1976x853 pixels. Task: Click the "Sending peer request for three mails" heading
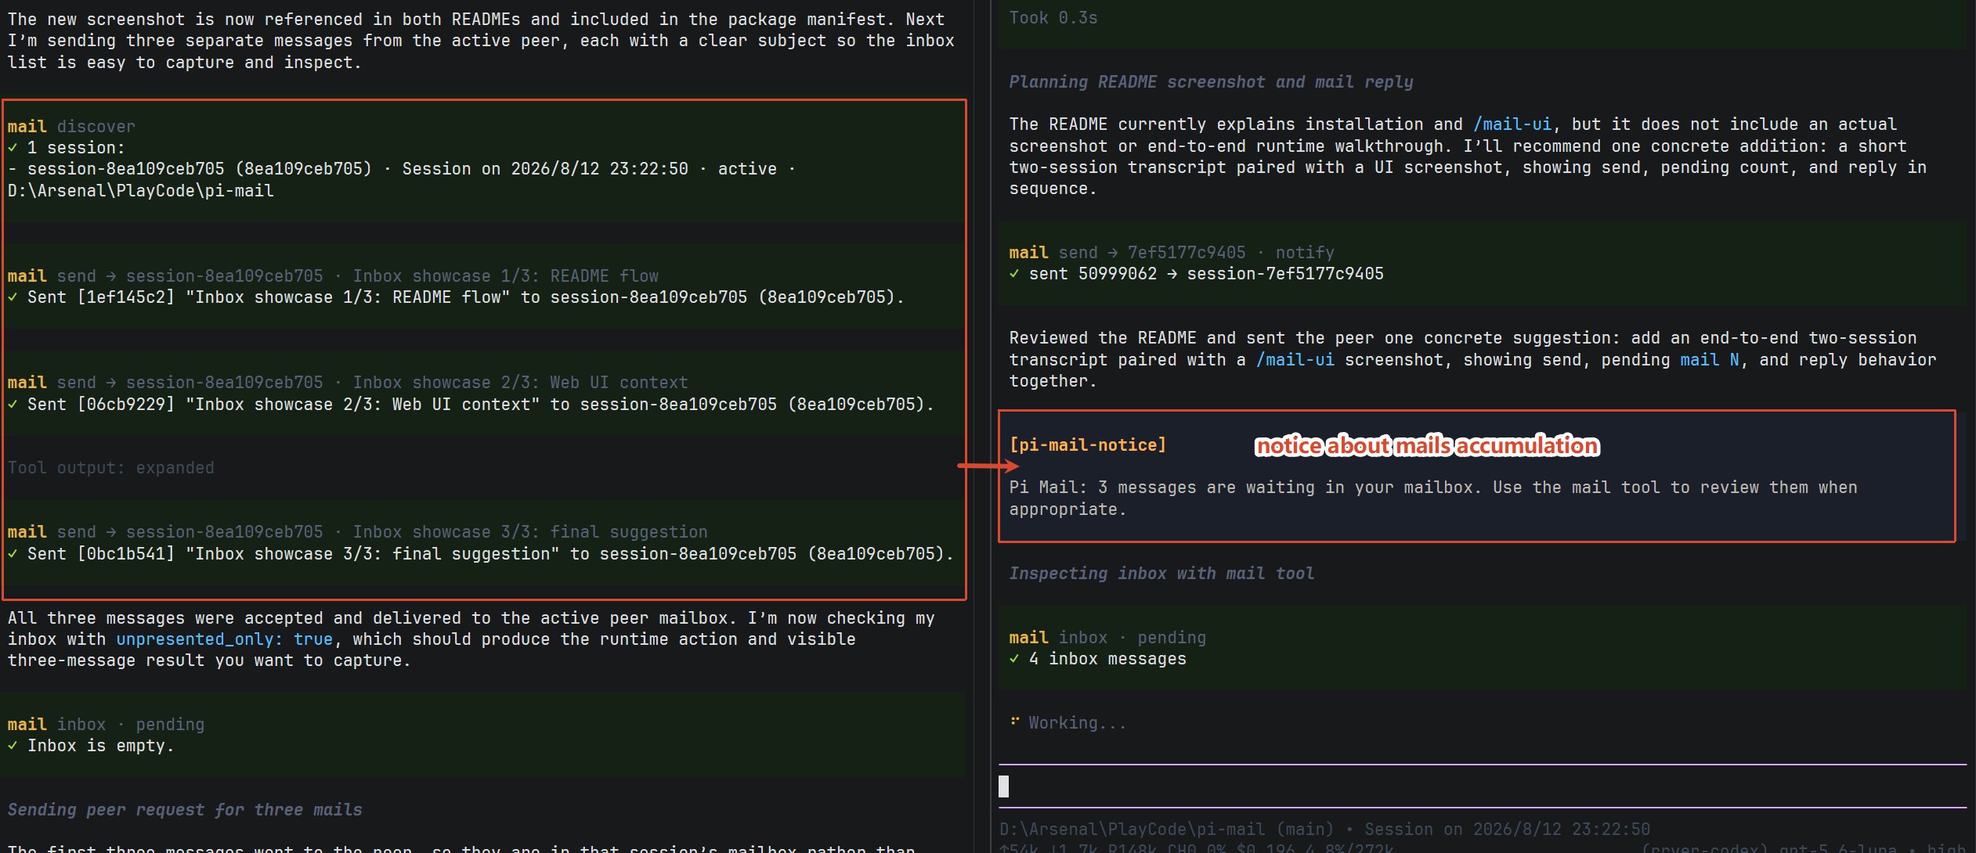[x=185, y=810]
